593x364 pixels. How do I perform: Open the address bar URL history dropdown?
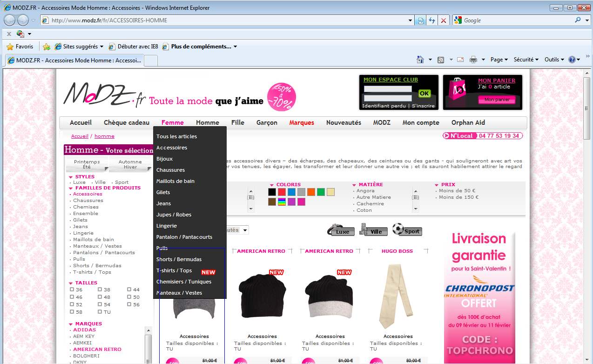410,20
